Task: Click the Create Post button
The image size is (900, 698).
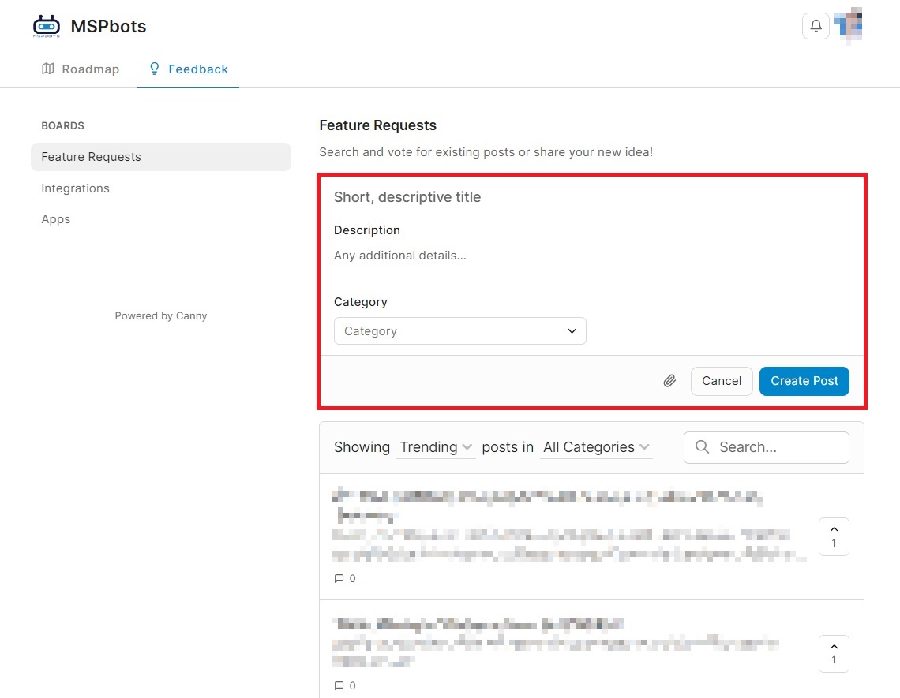Action: (804, 381)
